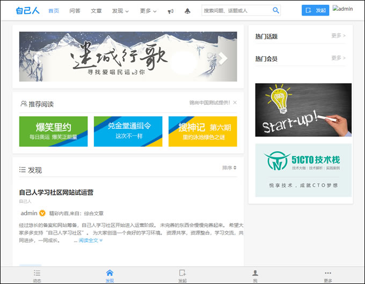Close the 推荐阅读 panel with the X

(235, 103)
